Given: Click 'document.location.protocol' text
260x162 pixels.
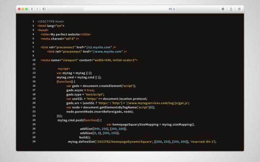Looking at the screenshot, I should point(125,99).
